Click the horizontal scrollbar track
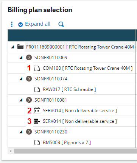Screen dimensions: 137x163 coord(75,151)
